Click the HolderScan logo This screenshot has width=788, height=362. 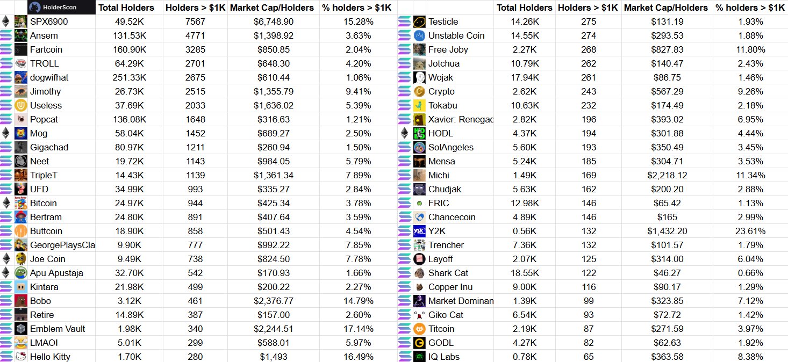click(61, 7)
